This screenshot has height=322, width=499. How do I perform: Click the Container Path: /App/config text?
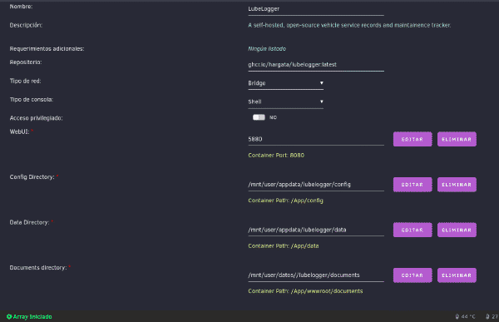tap(285, 201)
